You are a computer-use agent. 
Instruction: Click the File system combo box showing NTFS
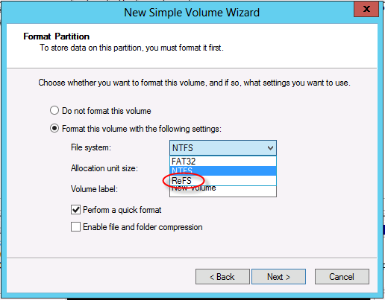[223, 148]
